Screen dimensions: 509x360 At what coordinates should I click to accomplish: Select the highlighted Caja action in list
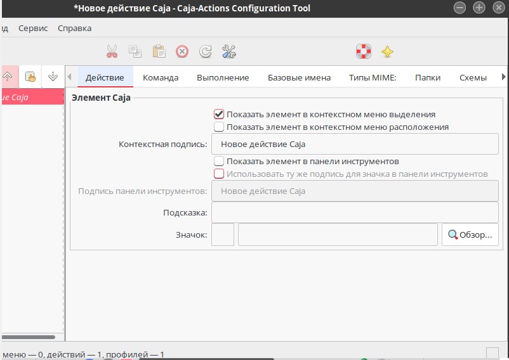pyautogui.click(x=33, y=97)
